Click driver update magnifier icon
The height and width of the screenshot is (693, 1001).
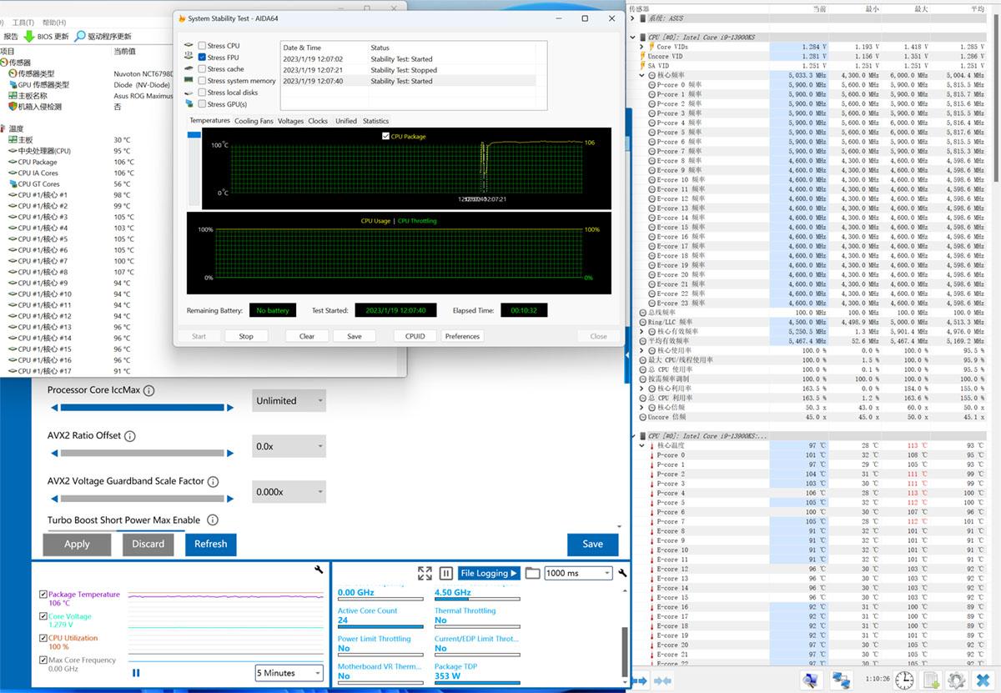[81, 36]
